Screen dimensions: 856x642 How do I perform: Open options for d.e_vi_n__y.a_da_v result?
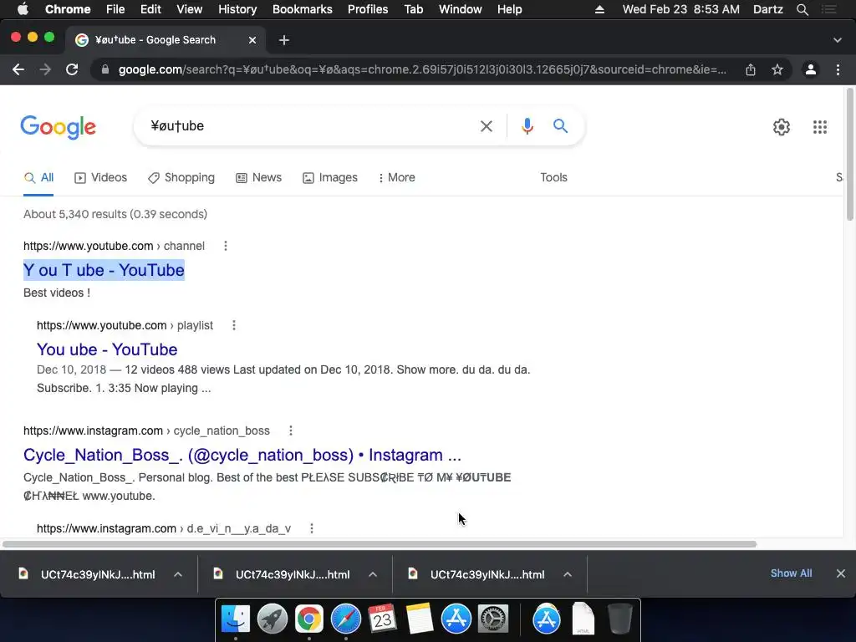tap(312, 528)
